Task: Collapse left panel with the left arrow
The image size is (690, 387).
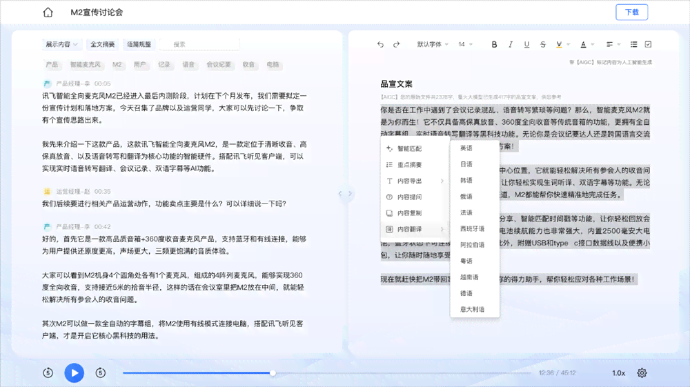Action: coord(340,193)
